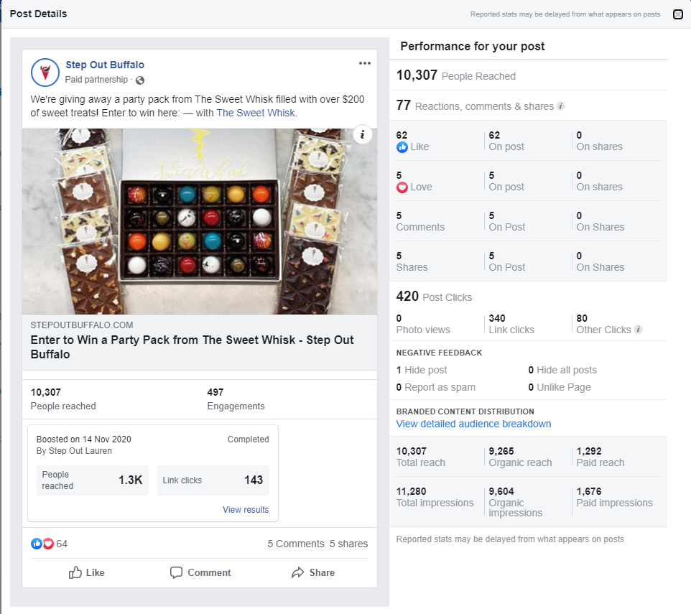Click the Paid partnership label

click(96, 80)
